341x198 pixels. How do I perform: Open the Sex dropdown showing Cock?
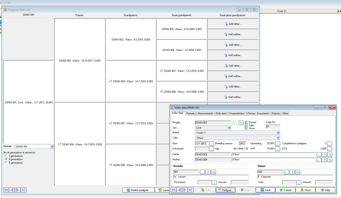click(229, 128)
